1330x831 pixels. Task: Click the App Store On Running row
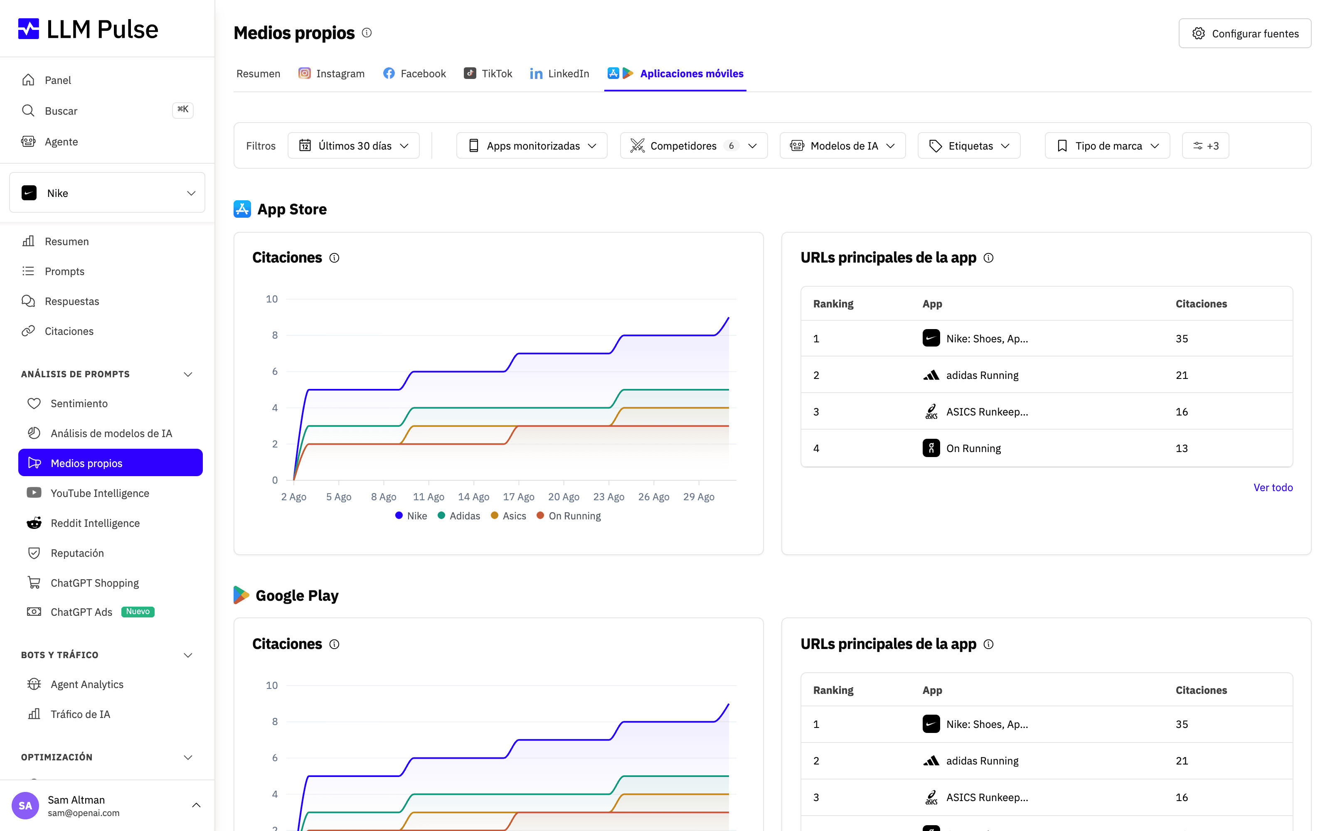pos(1047,448)
